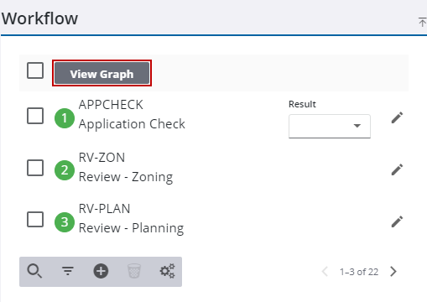Tick the select-all checkbox beside View Graph
The width and height of the screenshot is (427, 302).
[x=35, y=70]
